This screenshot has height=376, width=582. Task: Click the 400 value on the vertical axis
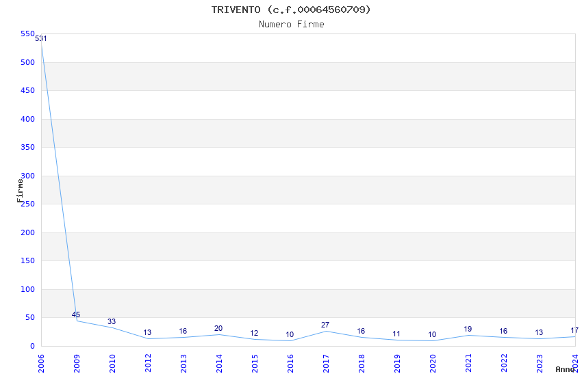[27, 119]
